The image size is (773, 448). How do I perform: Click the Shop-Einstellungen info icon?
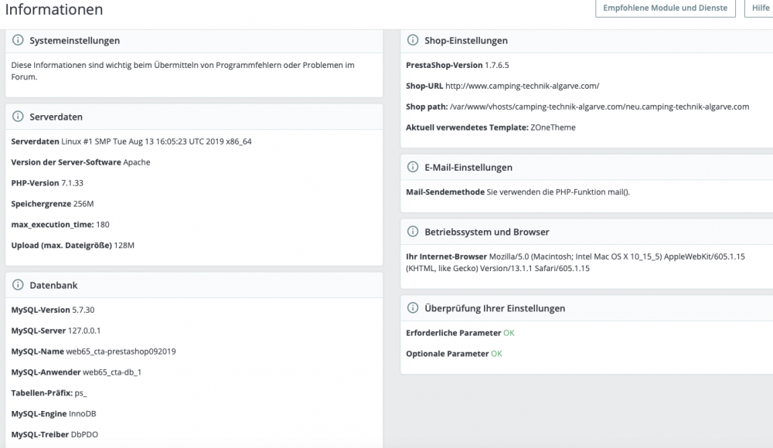(x=413, y=40)
